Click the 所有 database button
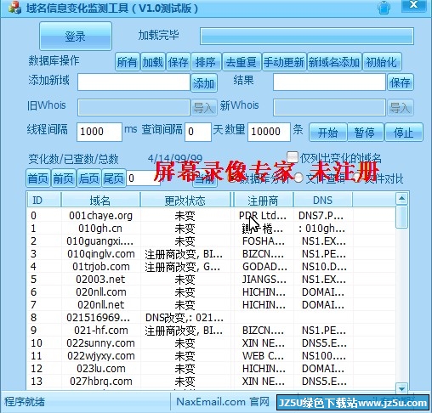This screenshot has width=432, height=413. click(x=128, y=61)
